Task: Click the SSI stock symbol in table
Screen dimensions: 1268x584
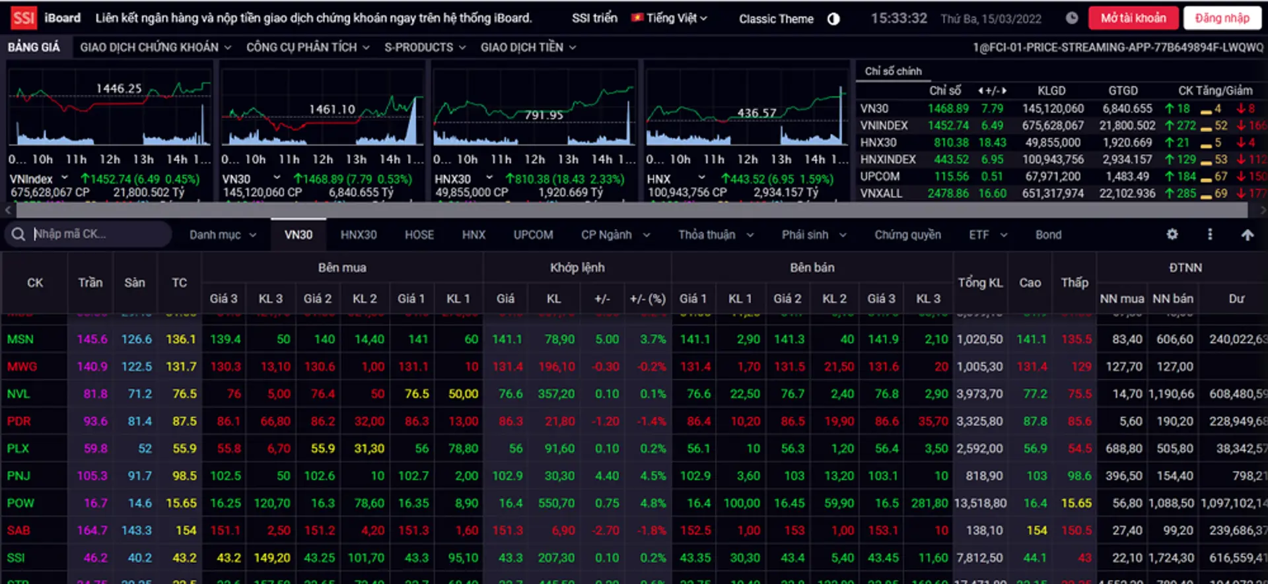Action: [x=16, y=558]
